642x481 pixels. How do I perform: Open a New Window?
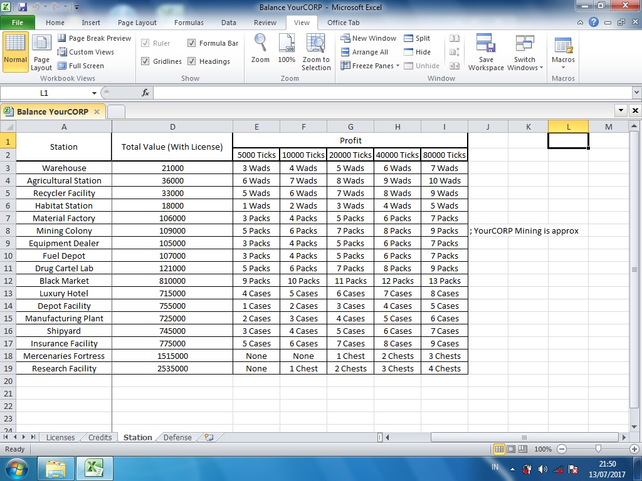pos(369,38)
